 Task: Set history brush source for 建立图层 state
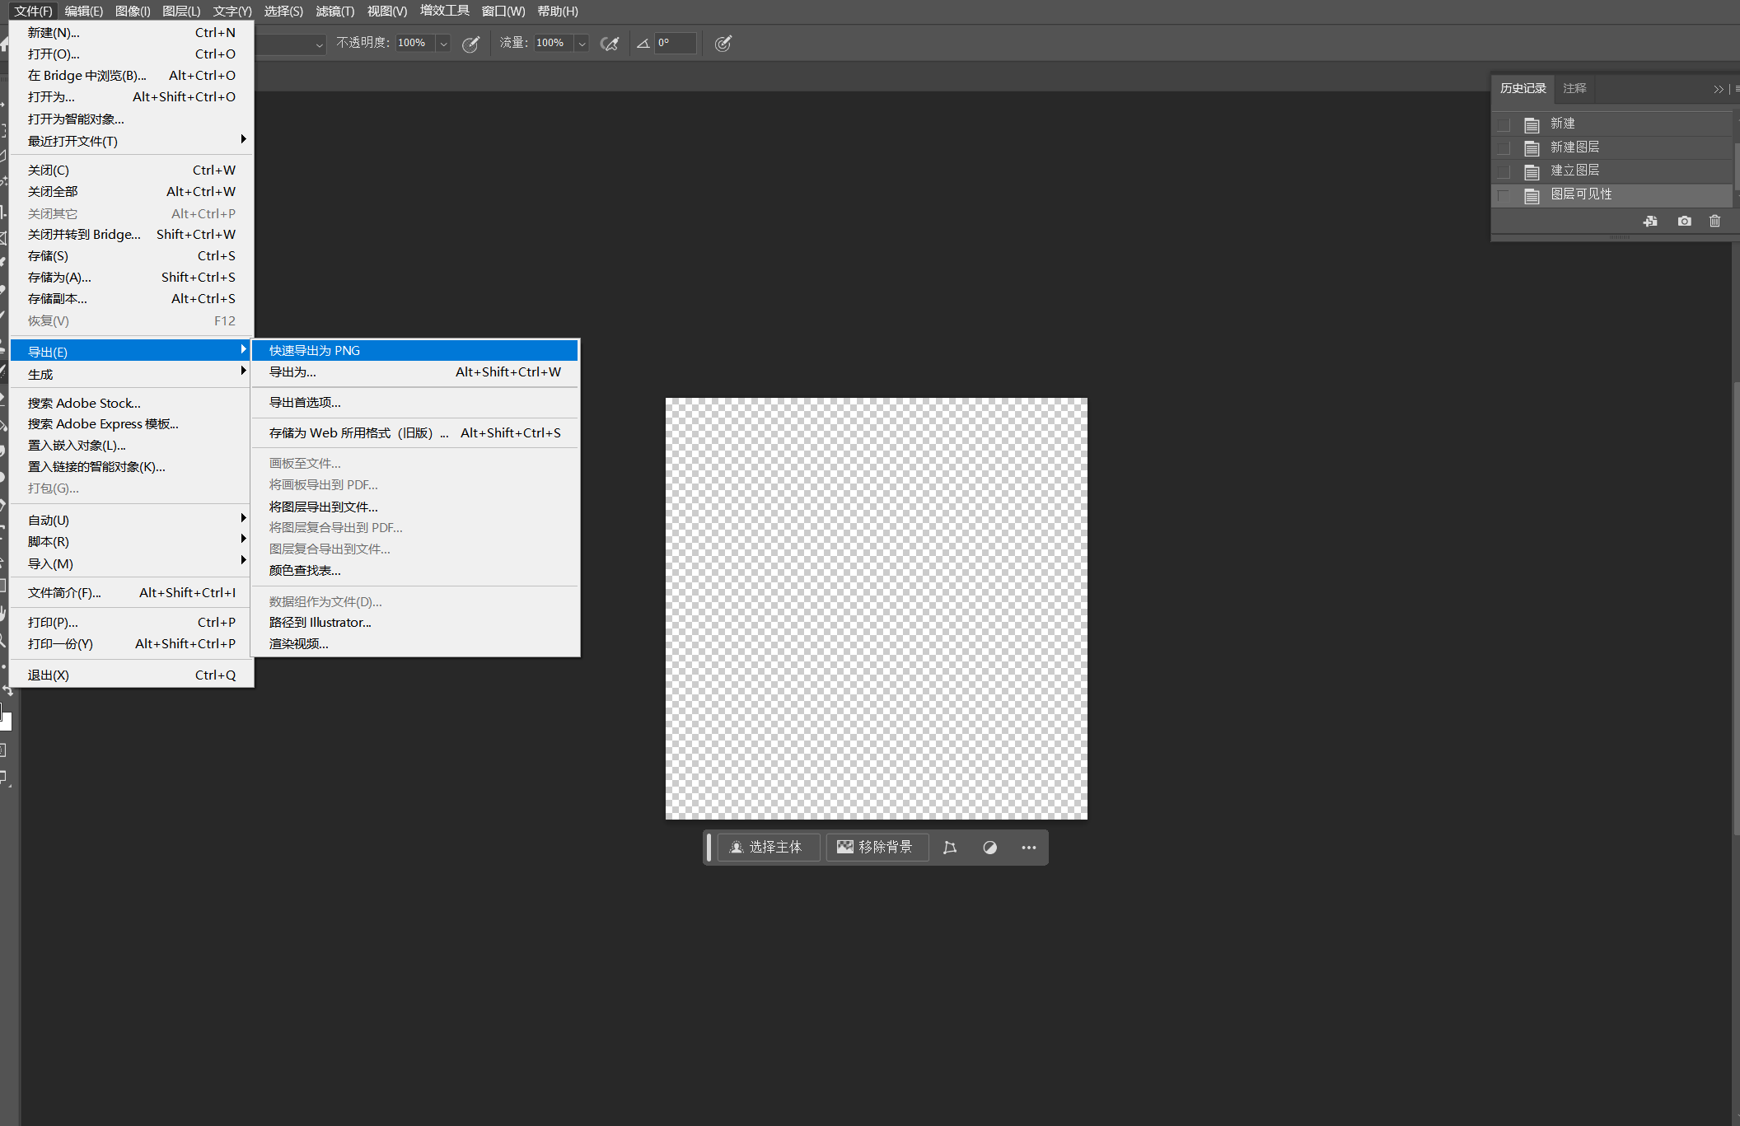[x=1504, y=171]
